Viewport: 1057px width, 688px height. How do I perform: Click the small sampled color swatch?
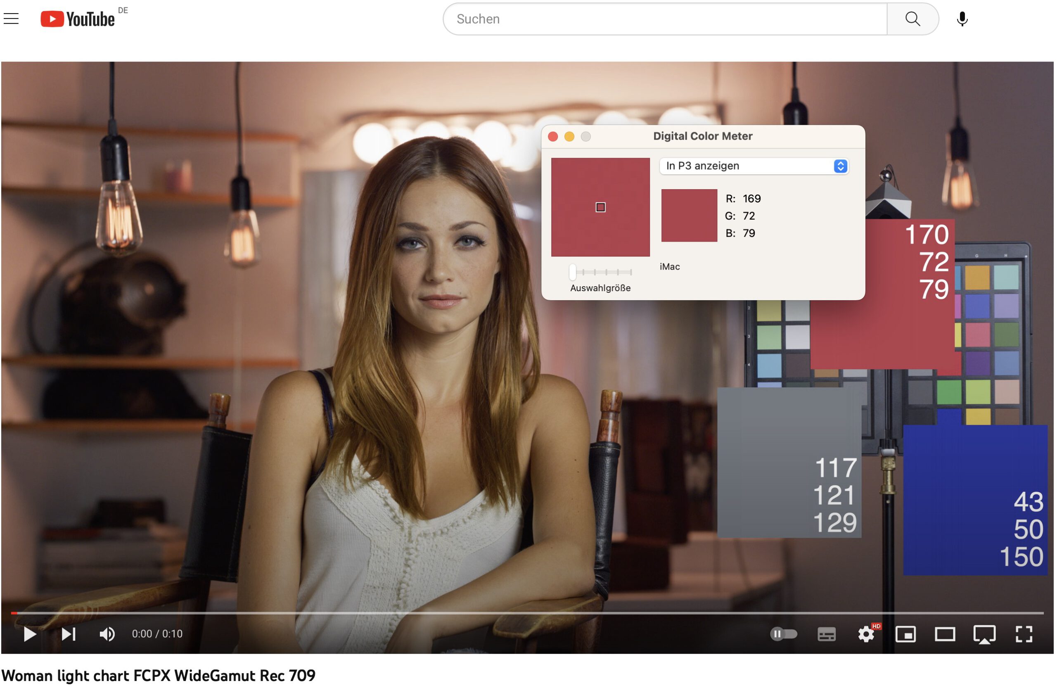689,216
